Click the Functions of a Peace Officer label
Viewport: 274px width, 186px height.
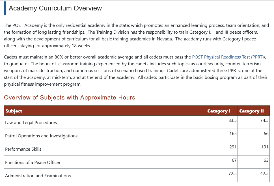coord(33,163)
